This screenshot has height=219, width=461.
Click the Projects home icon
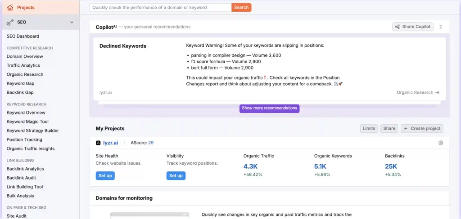(10, 7)
